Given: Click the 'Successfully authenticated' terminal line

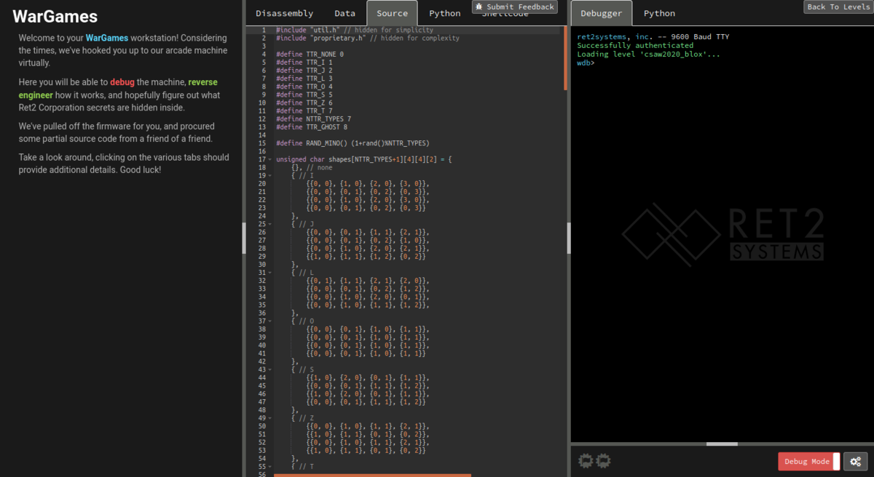Looking at the screenshot, I should click(x=635, y=45).
